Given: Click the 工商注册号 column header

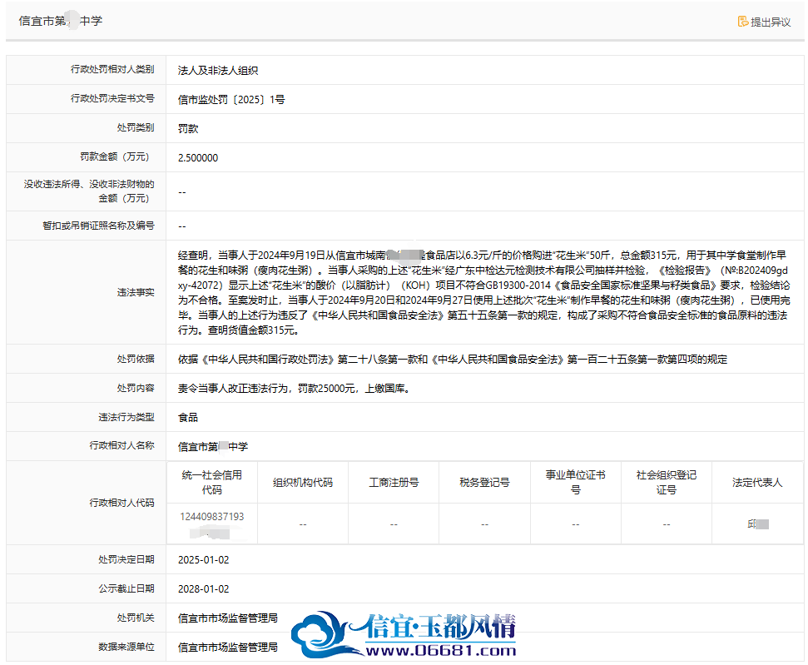Looking at the screenshot, I should [x=394, y=483].
